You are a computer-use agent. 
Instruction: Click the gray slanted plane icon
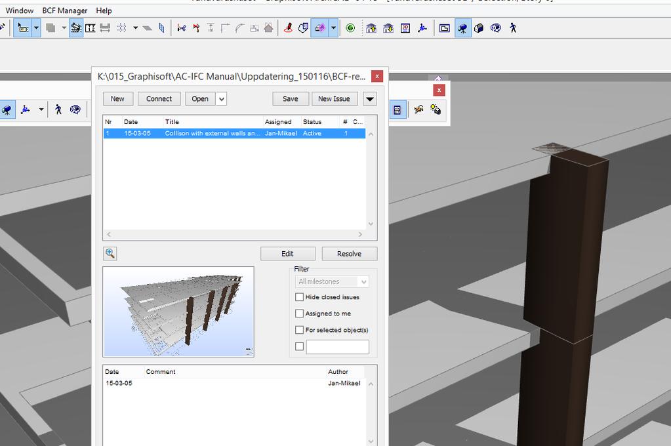tap(147, 28)
